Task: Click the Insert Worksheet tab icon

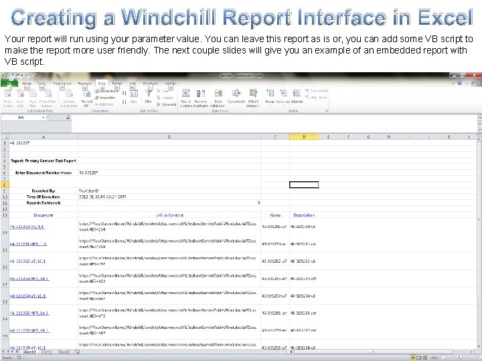Action: pos(77,352)
